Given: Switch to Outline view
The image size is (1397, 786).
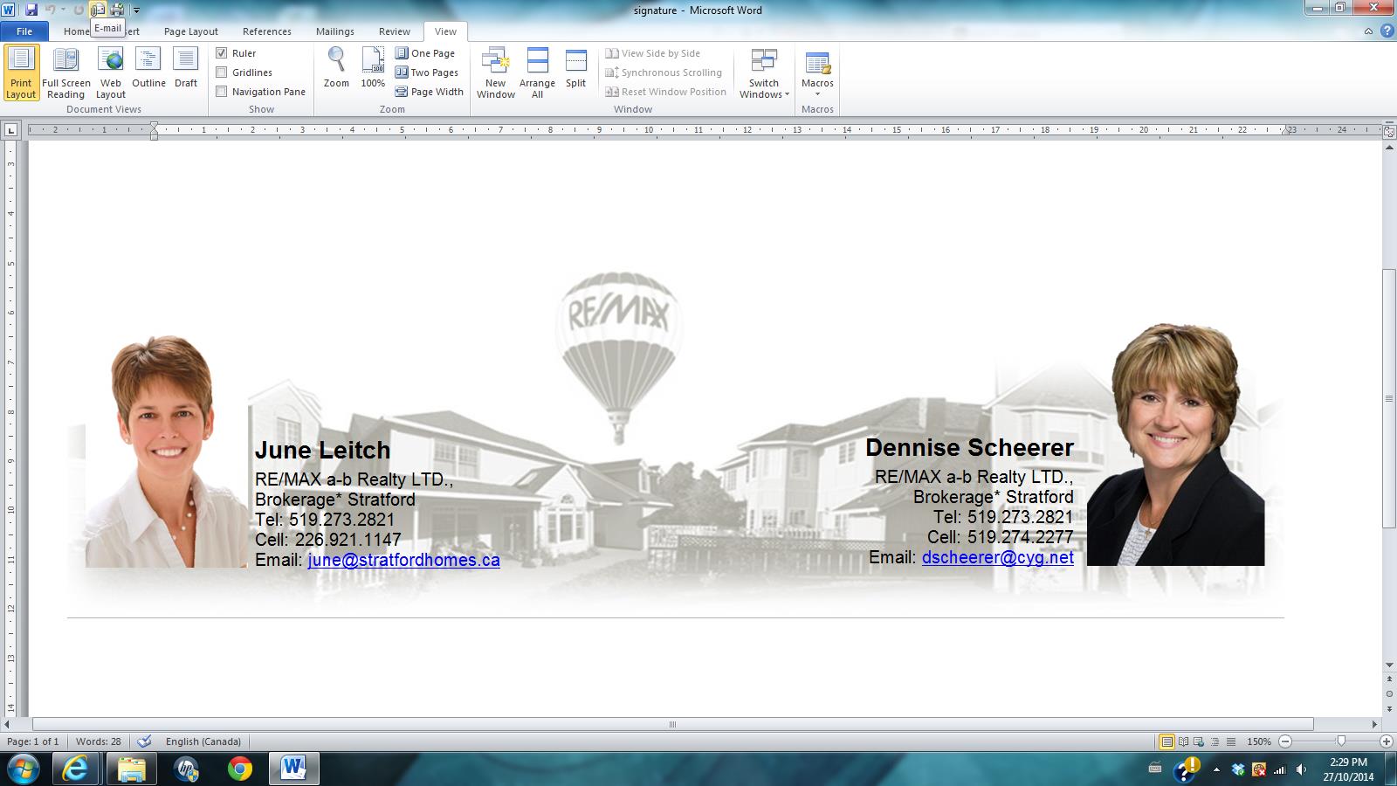Looking at the screenshot, I should click(148, 68).
